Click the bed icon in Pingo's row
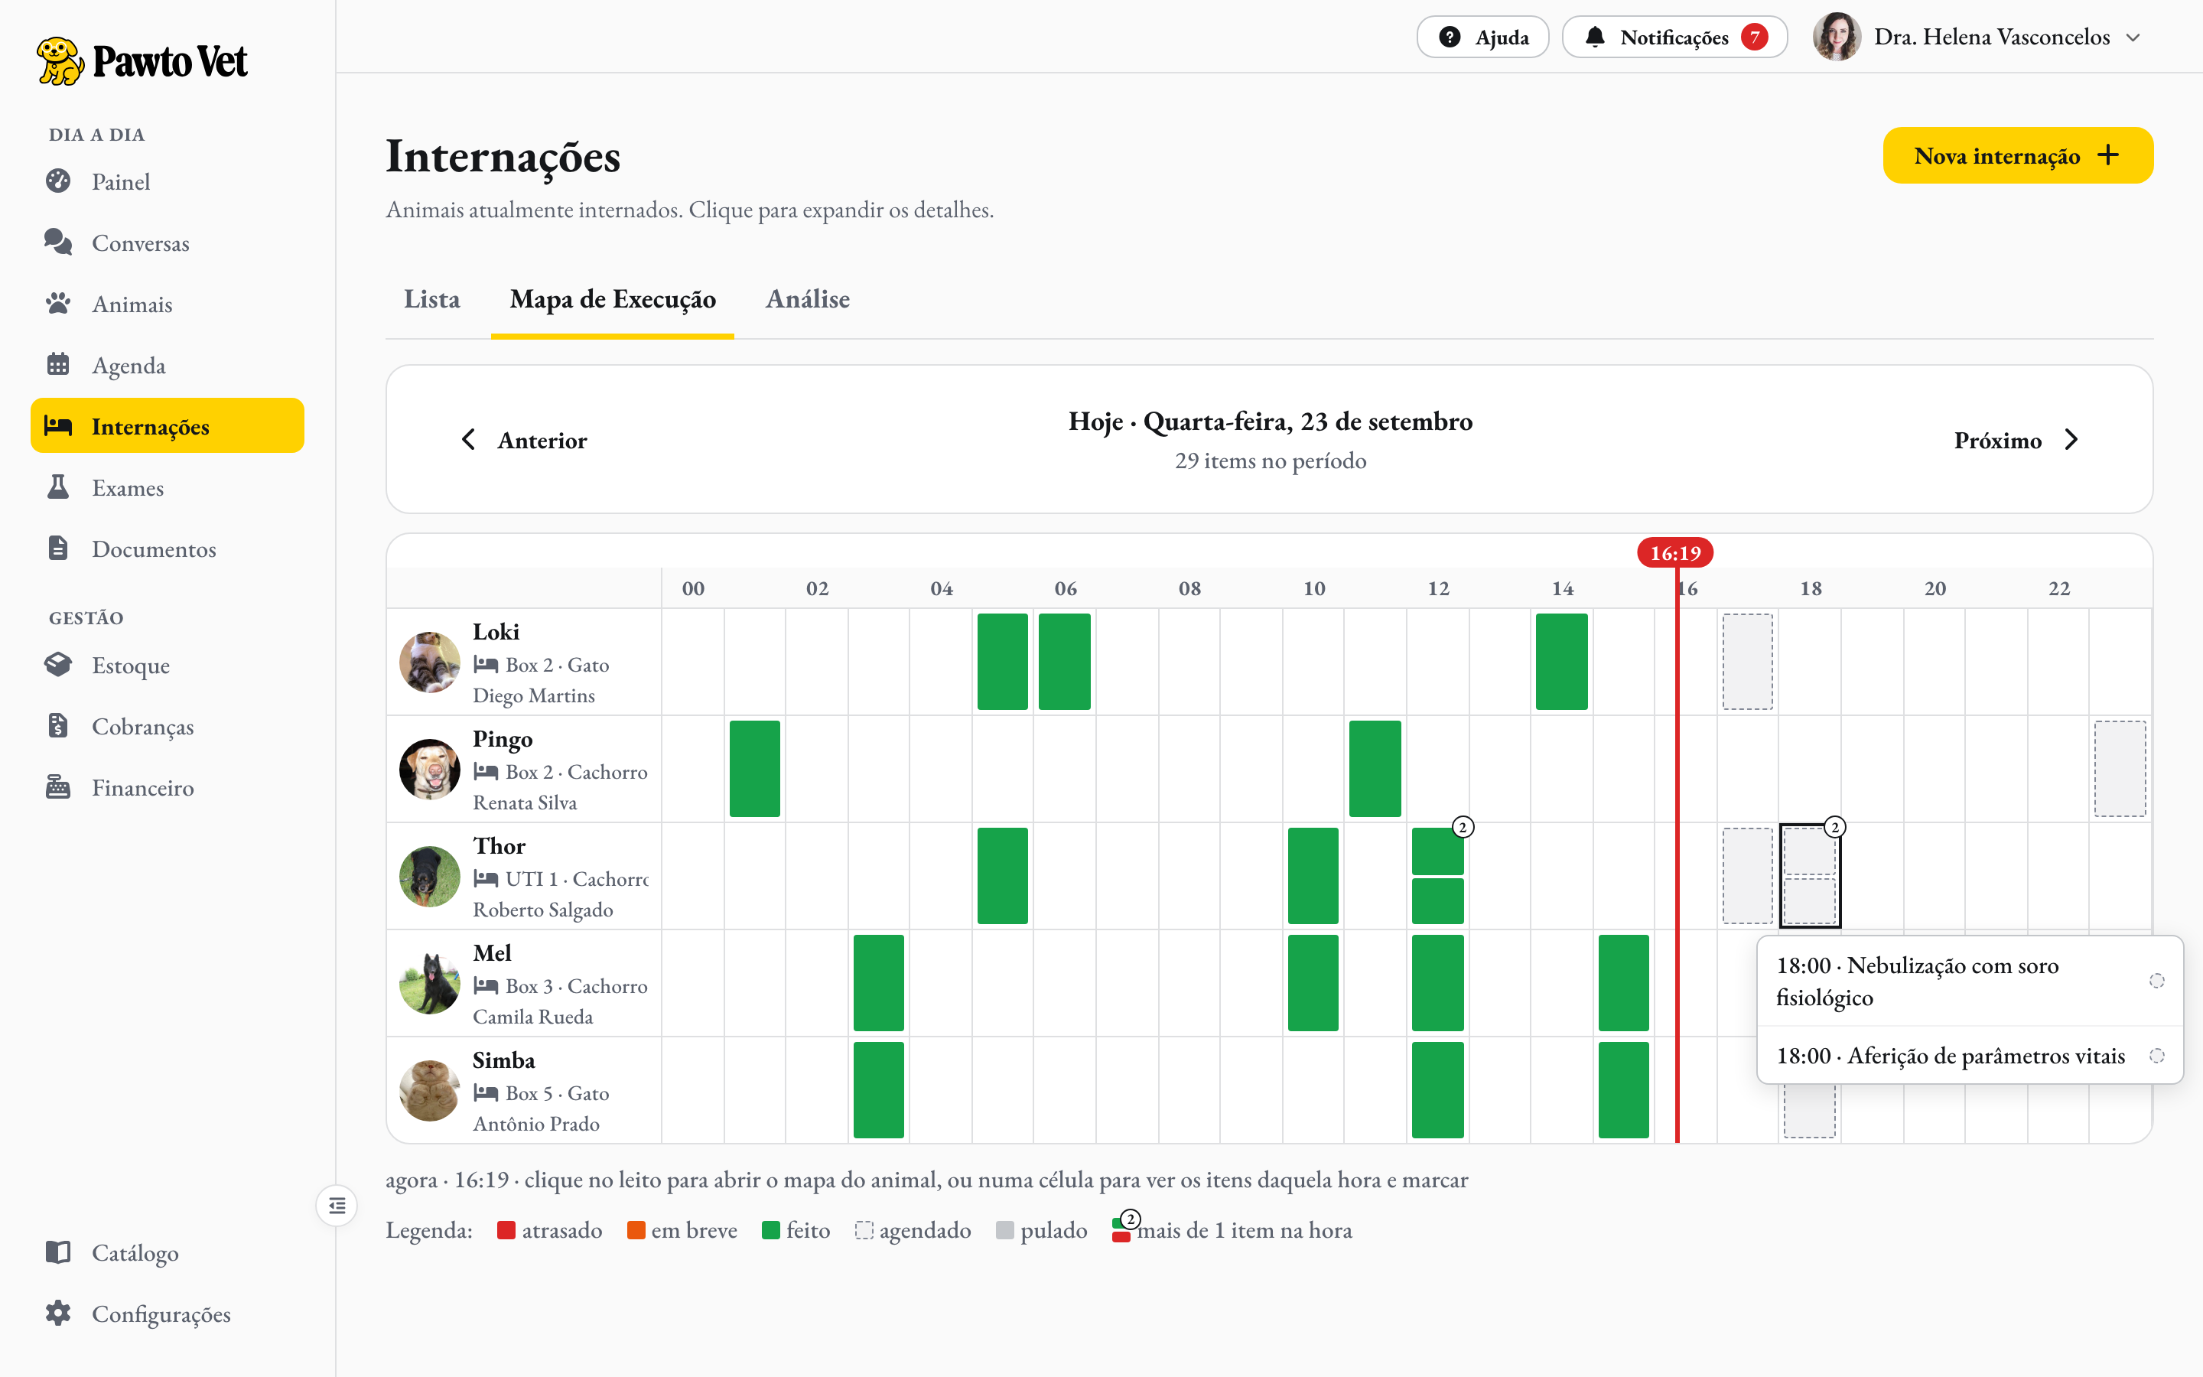 (486, 773)
